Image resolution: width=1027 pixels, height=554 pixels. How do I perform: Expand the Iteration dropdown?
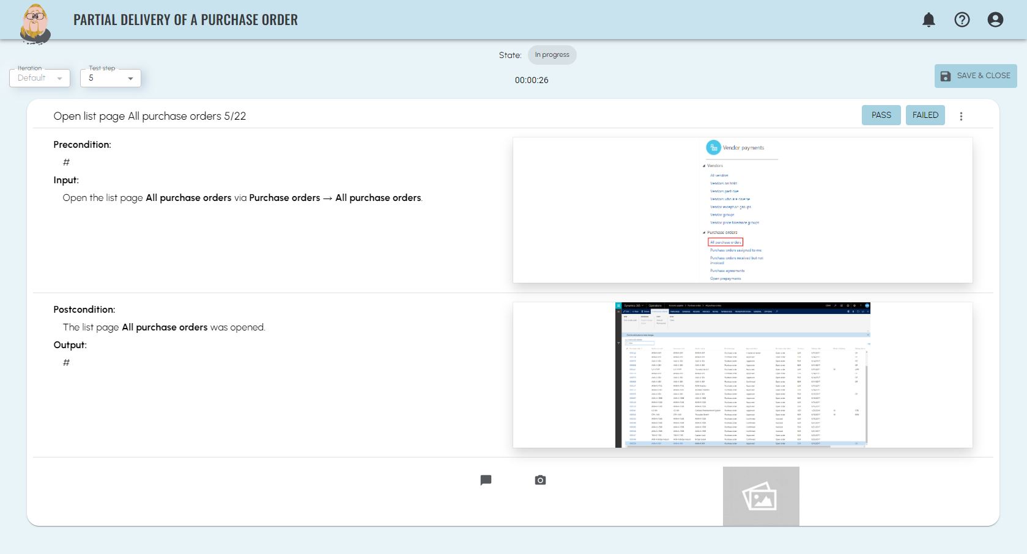(x=40, y=78)
